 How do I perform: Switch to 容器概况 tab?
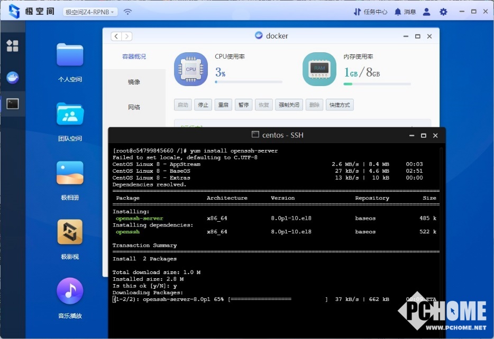[x=134, y=56]
